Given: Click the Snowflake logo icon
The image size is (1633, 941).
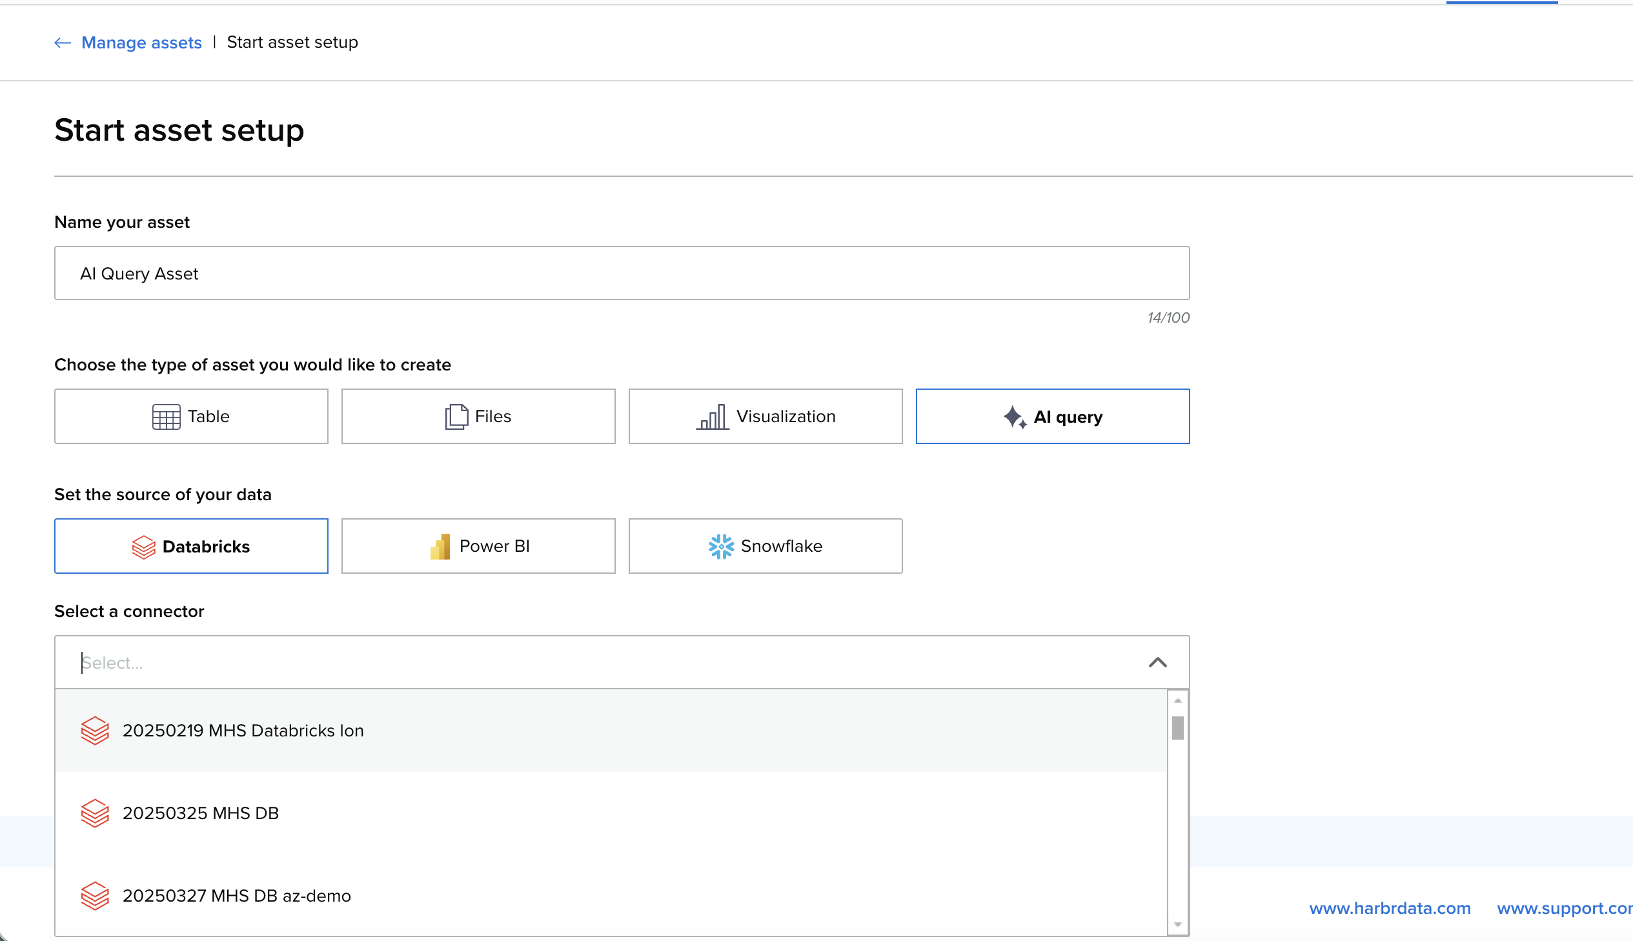Looking at the screenshot, I should [x=721, y=547].
